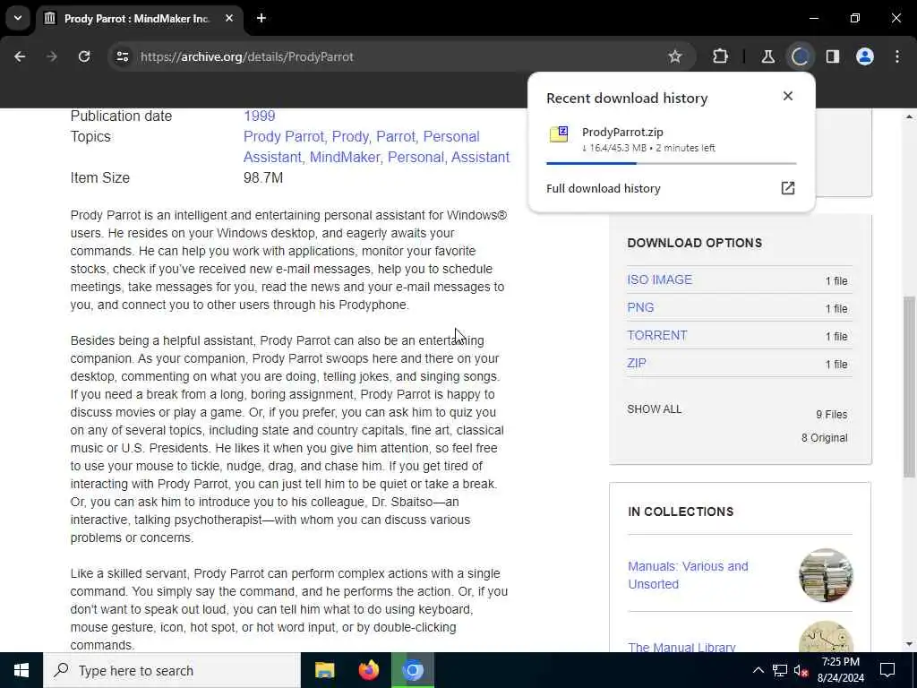The image size is (917, 688).
Task: Open The Manual Library collection link
Action: click(681, 647)
